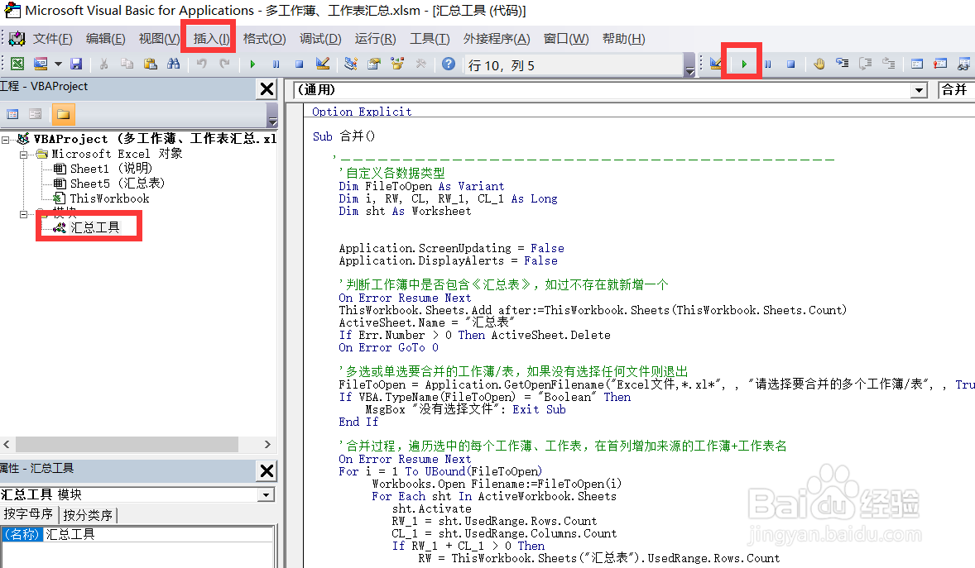Click Reset stop icon on Debug toolbar
The height and width of the screenshot is (568, 975).
(791, 64)
